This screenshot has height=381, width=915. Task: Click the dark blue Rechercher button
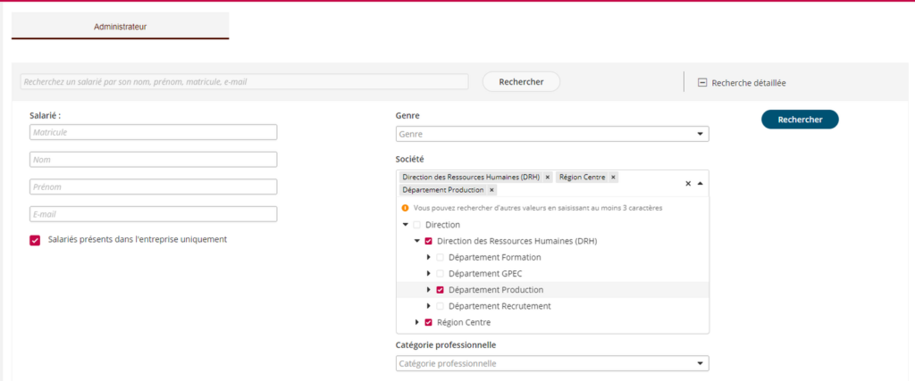pos(799,120)
